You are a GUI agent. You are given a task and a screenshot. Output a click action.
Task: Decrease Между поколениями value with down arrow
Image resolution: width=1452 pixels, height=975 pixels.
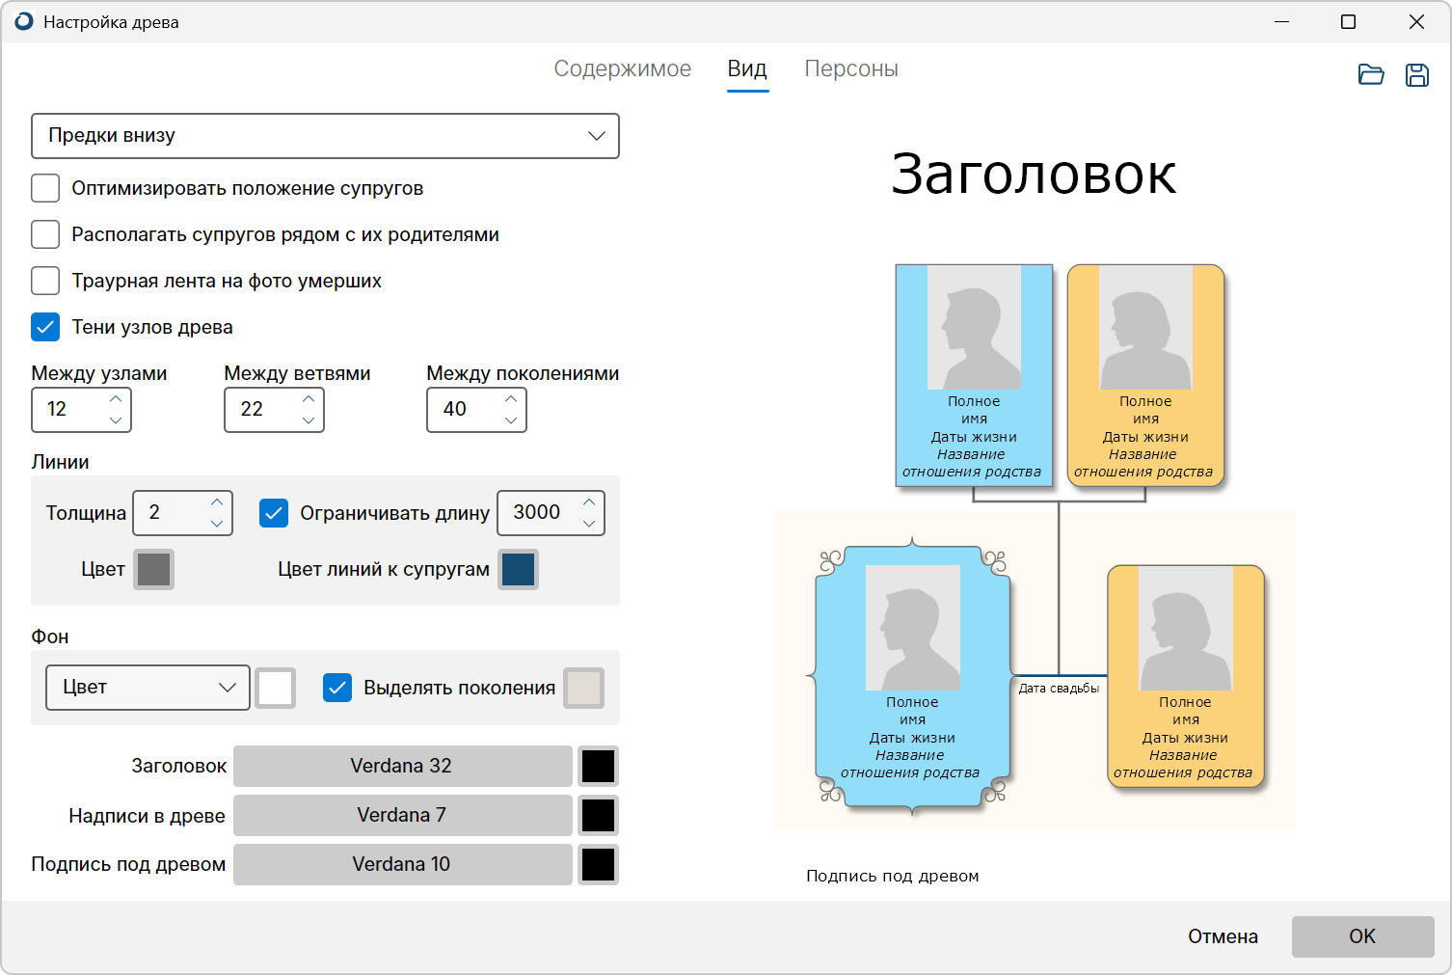coord(510,420)
